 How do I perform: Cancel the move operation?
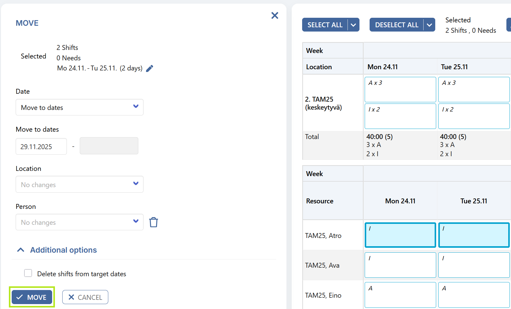click(85, 297)
